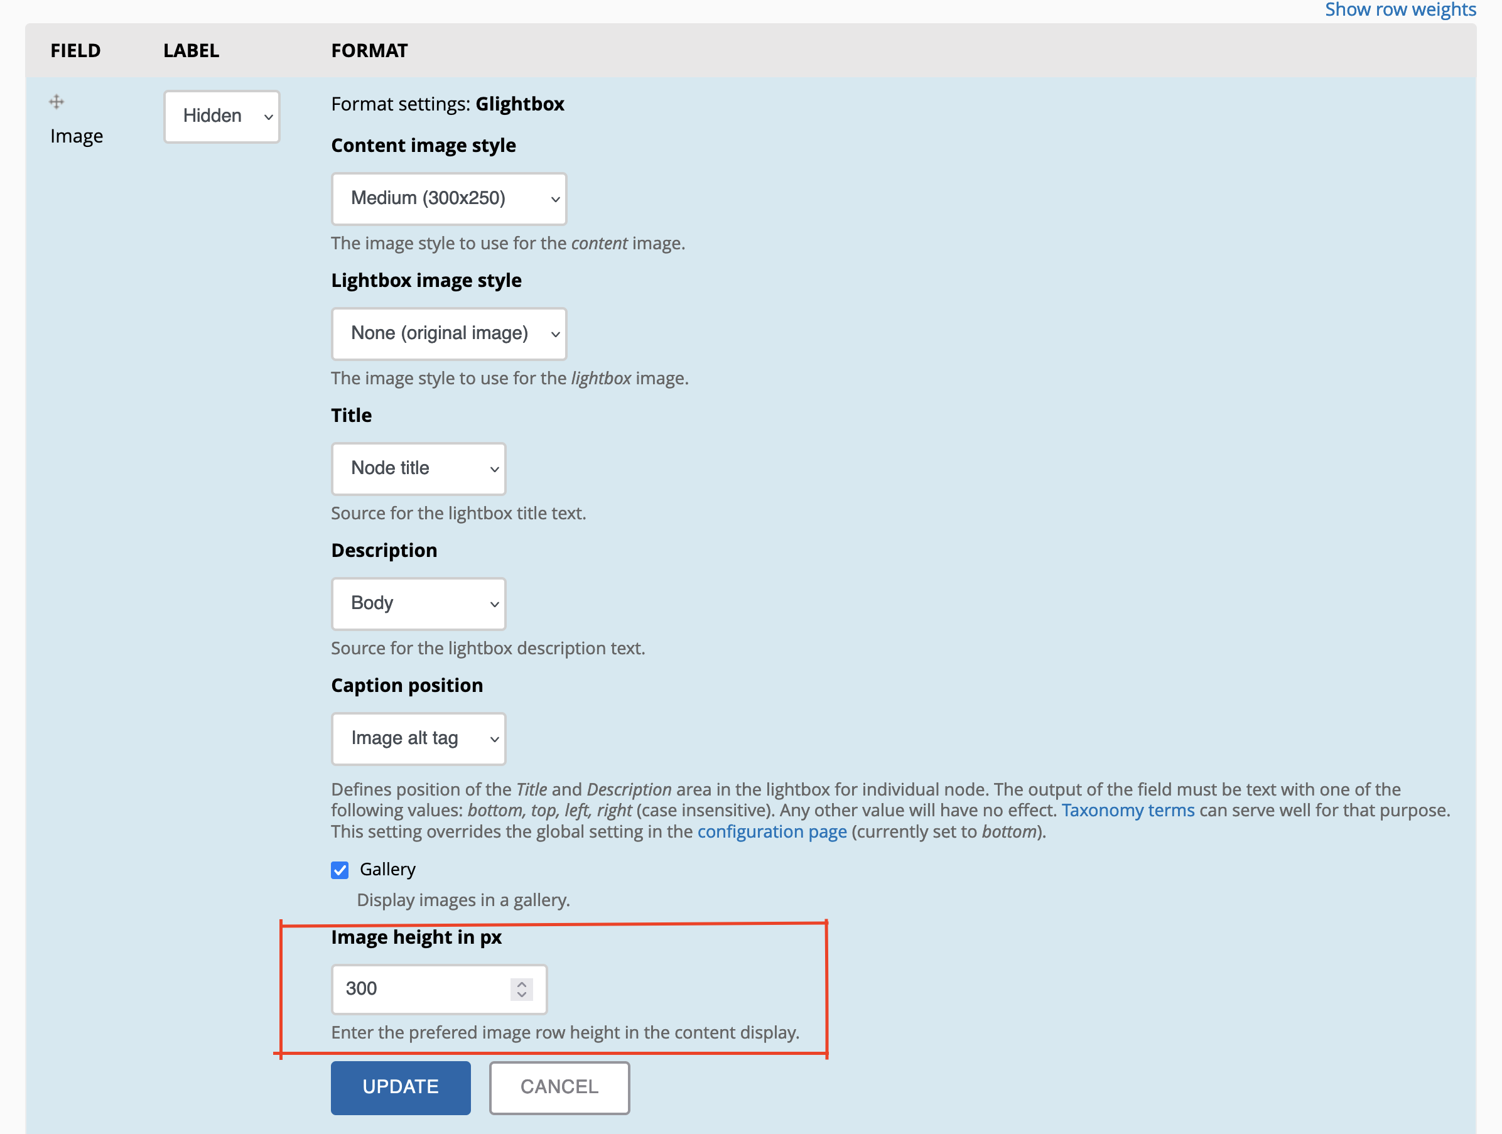Image resolution: width=1502 pixels, height=1134 pixels.
Task: Follow the Taxonomy terms link
Action: 1127,810
